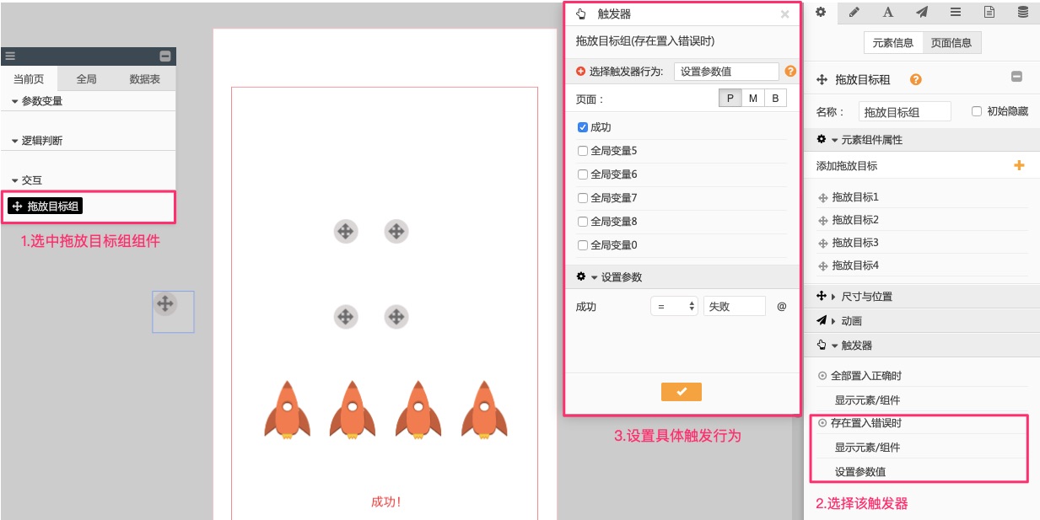Enable the 初始隐藏 checkbox
1040x520 pixels.
(x=977, y=111)
